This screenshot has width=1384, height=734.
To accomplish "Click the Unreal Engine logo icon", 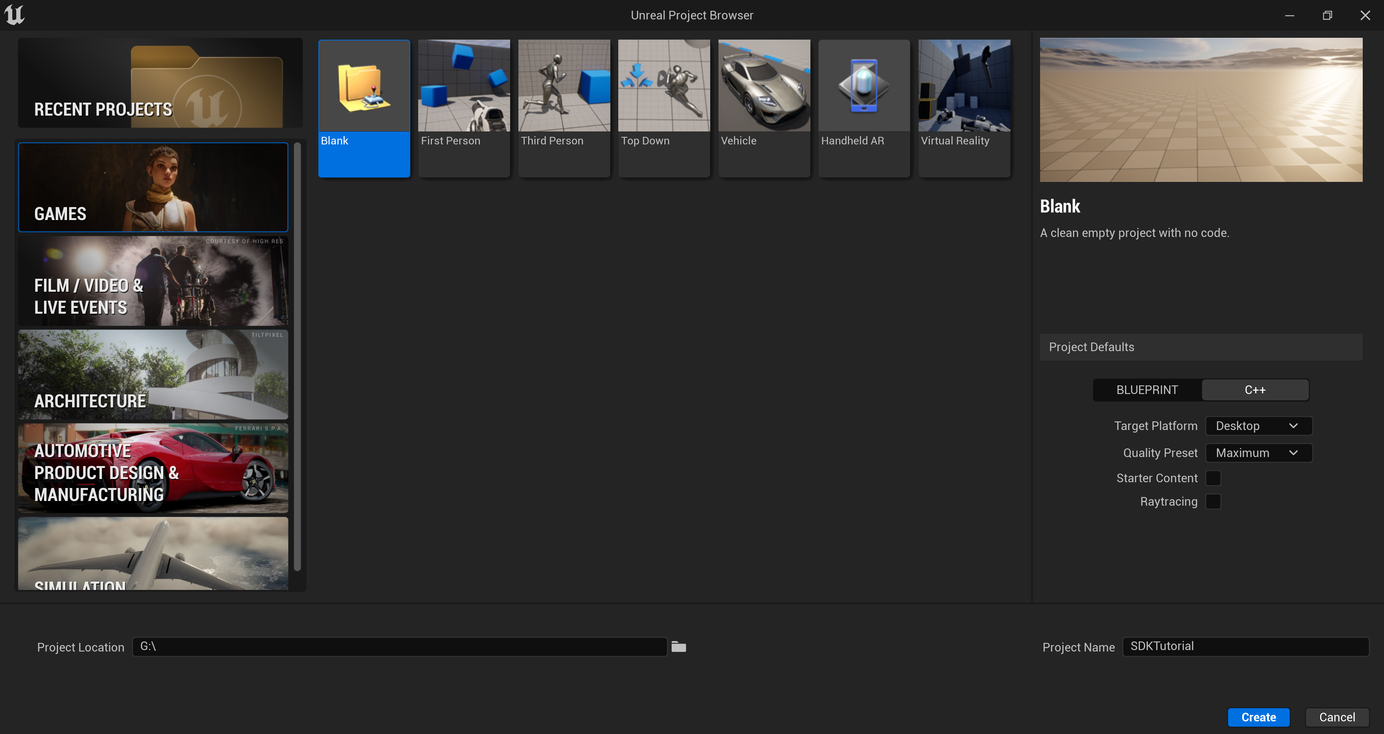I will (14, 14).
